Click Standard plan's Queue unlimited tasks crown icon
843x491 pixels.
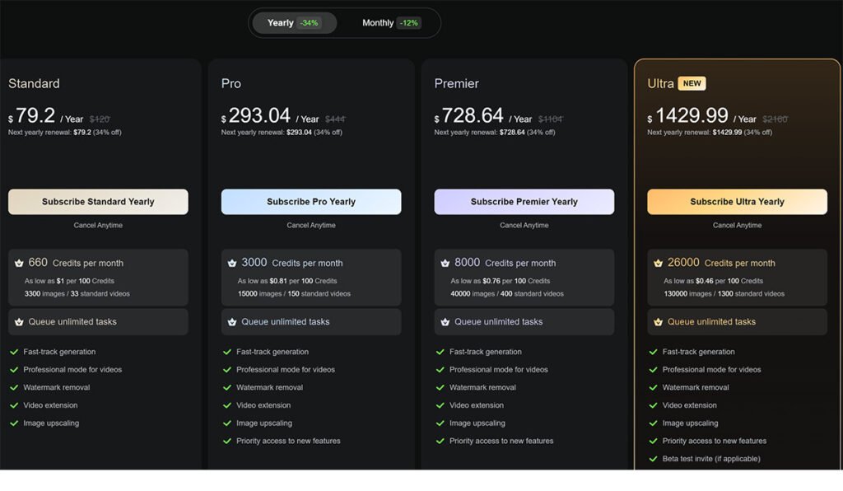[x=19, y=322]
